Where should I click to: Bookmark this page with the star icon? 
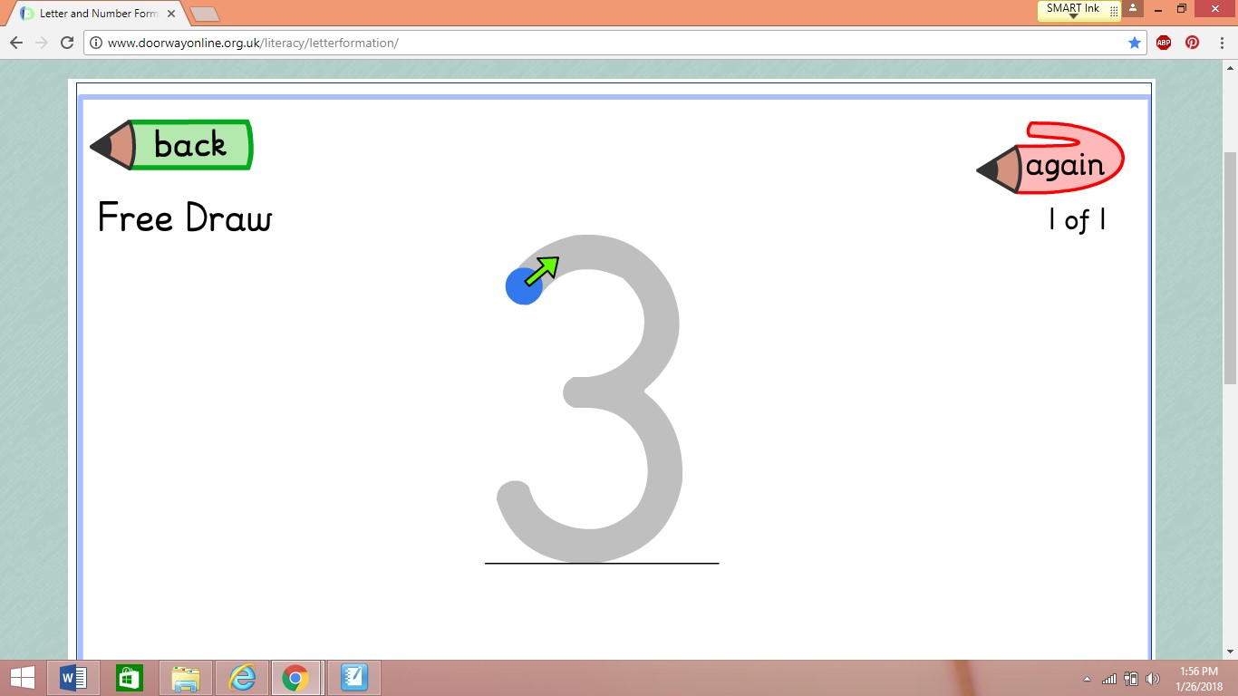1135,43
